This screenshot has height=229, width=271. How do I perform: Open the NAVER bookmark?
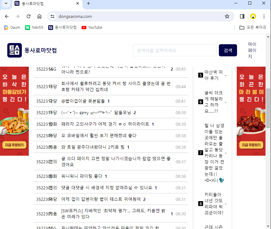[34, 28]
